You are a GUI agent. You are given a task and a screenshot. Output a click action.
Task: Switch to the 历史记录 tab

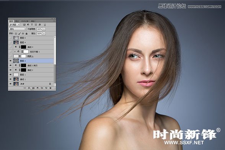coord(24,21)
